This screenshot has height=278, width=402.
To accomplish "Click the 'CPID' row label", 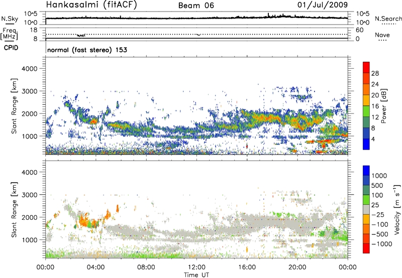I will 11,48.
